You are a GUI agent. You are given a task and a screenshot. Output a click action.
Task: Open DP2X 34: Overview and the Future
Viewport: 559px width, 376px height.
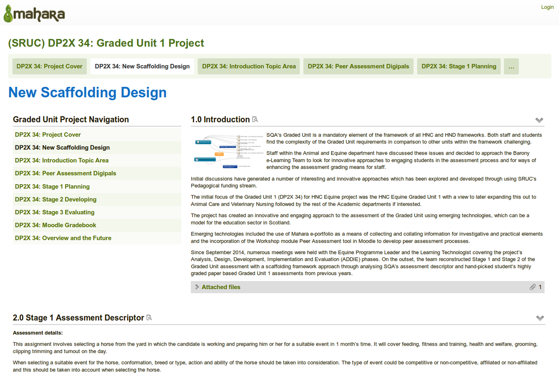(x=63, y=238)
